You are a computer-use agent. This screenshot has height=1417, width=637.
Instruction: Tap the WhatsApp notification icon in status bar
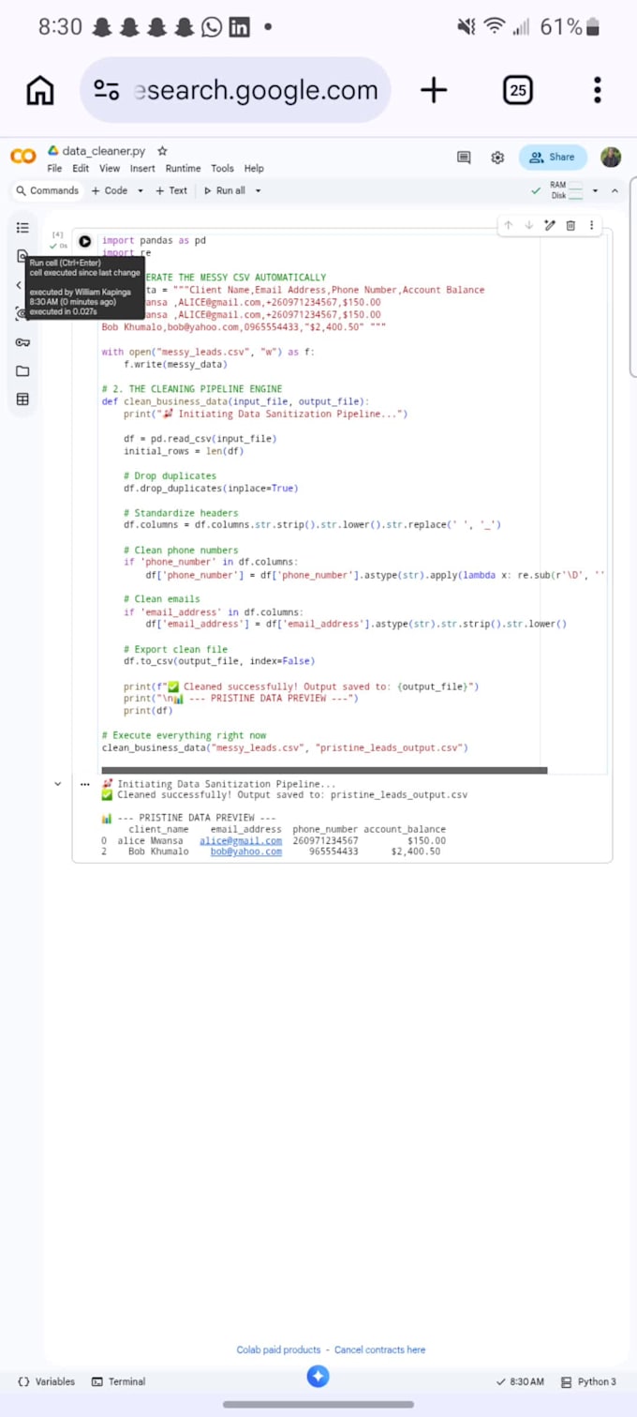coord(213,27)
